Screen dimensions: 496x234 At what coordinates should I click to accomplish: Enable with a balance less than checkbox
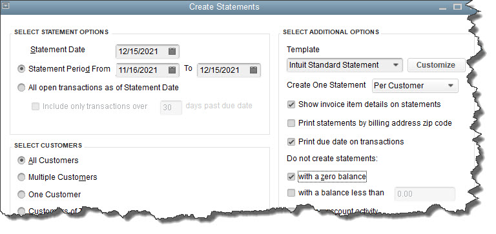pos(291,193)
